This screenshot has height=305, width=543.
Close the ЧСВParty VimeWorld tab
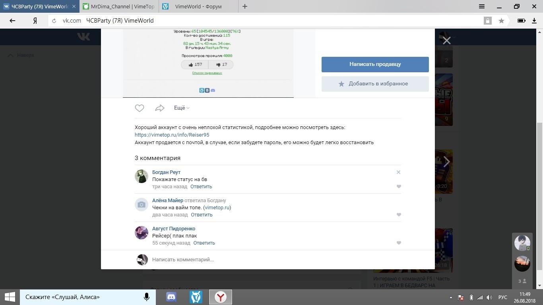[x=74, y=6]
